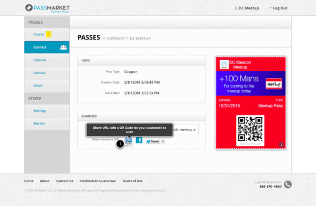
Task: Click the Tweet button
Action: (x=153, y=141)
